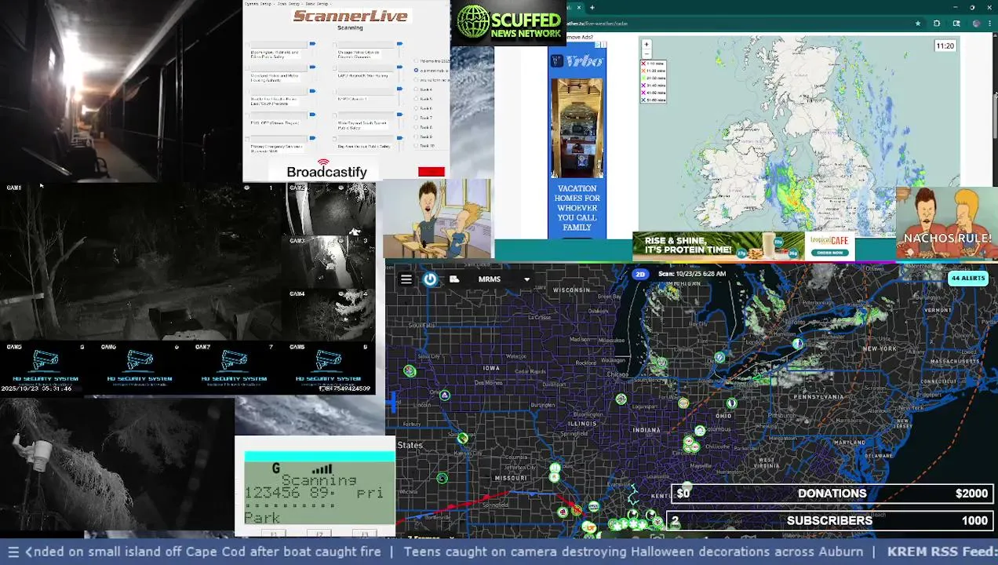Click the triangle marker near Omaha
Screen dimensions: 998x565
point(445,395)
